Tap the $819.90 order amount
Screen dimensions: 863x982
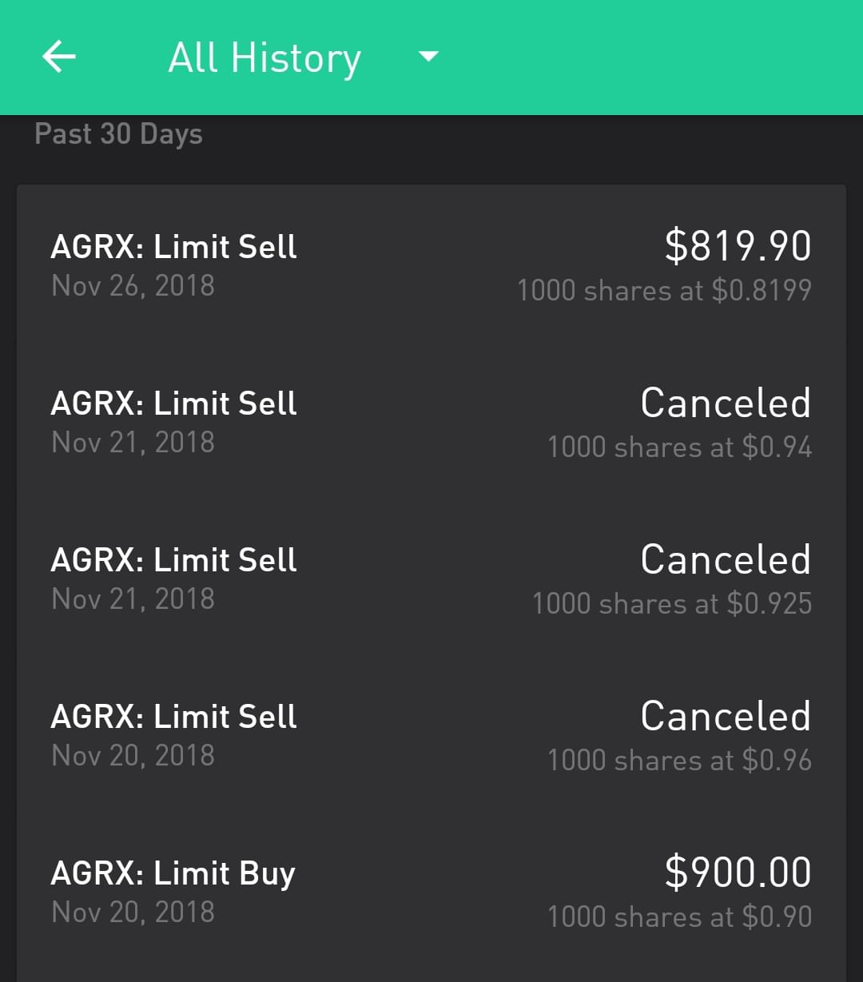pos(738,246)
